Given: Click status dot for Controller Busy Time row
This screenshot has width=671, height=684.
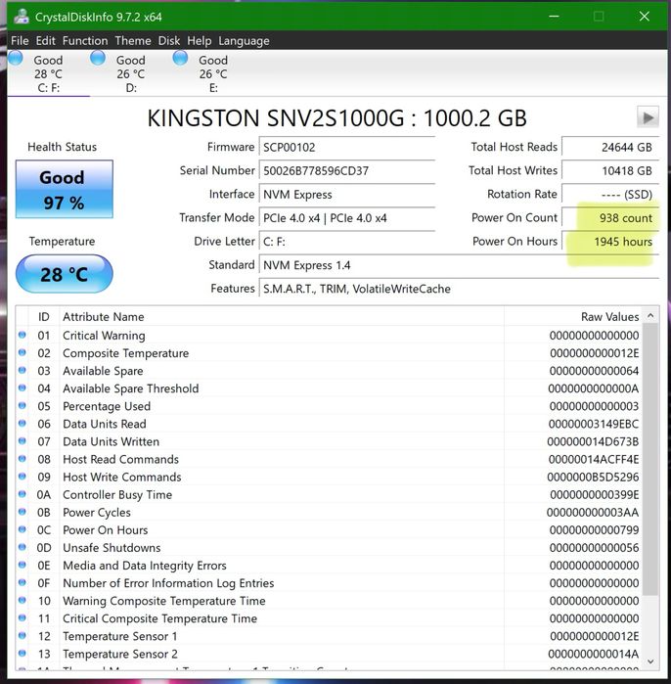Looking at the screenshot, I should [22, 494].
